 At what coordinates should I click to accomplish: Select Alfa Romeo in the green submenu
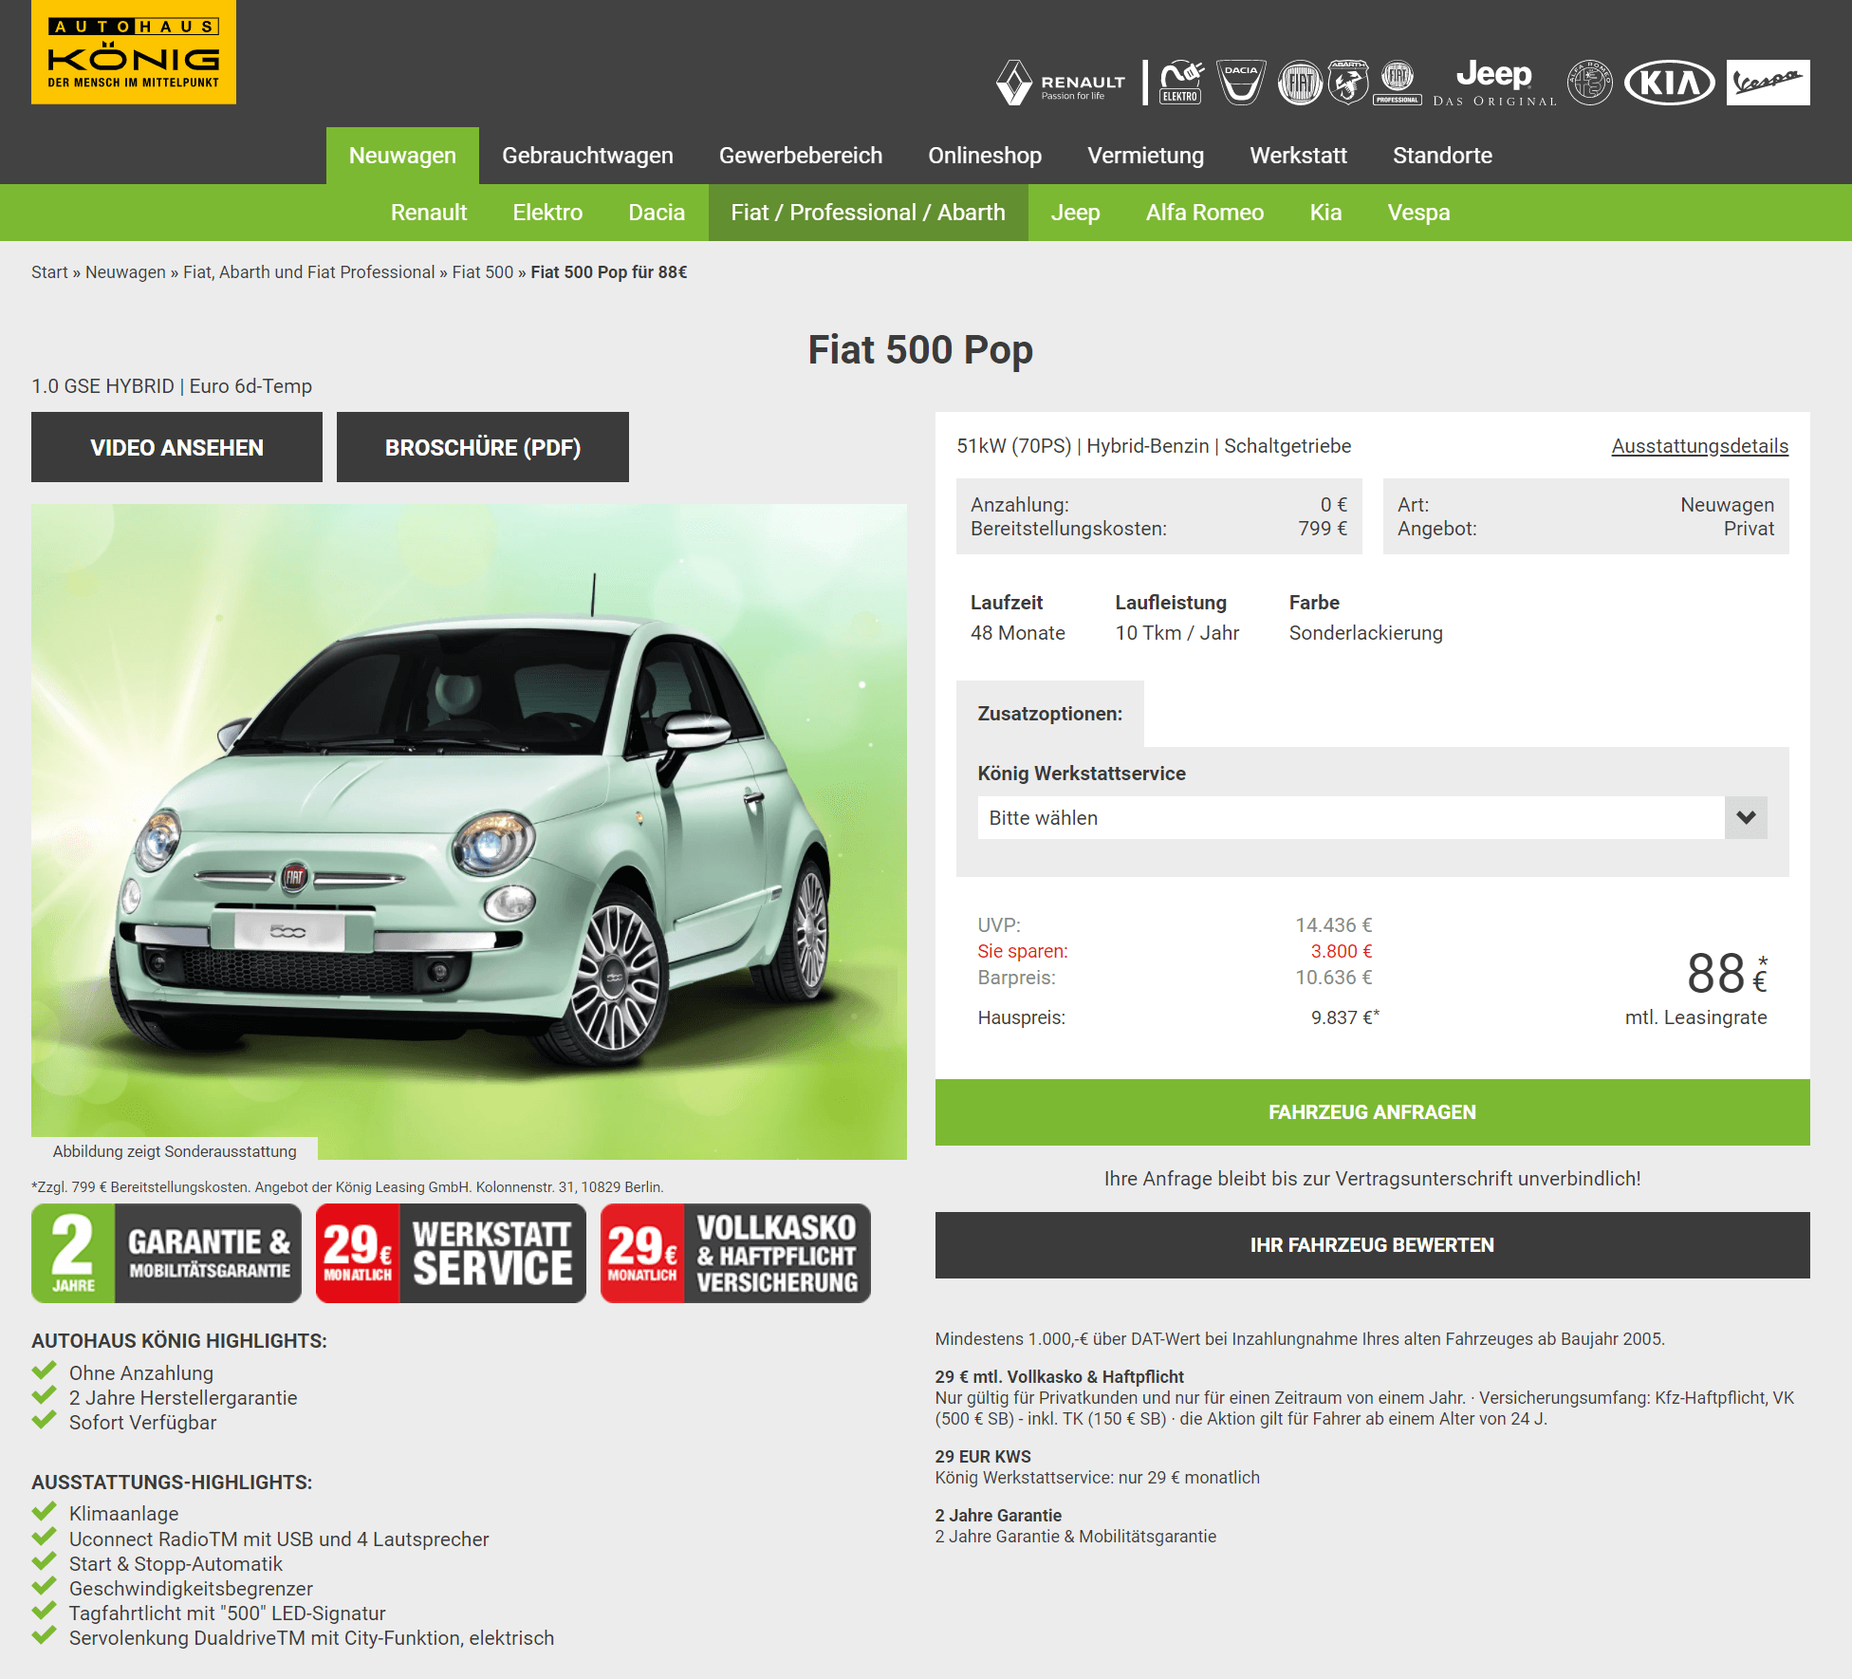pos(1205,213)
